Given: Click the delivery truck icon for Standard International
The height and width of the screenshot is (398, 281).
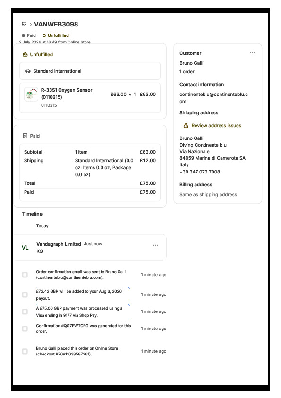Looking at the screenshot, I should pos(28,71).
